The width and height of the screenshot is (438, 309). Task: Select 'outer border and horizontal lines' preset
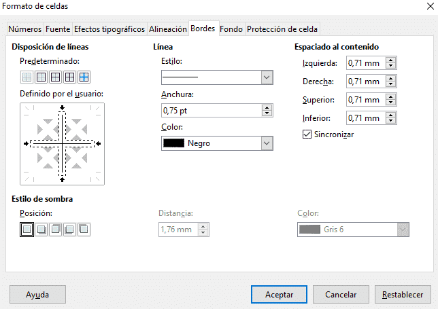click(55, 77)
